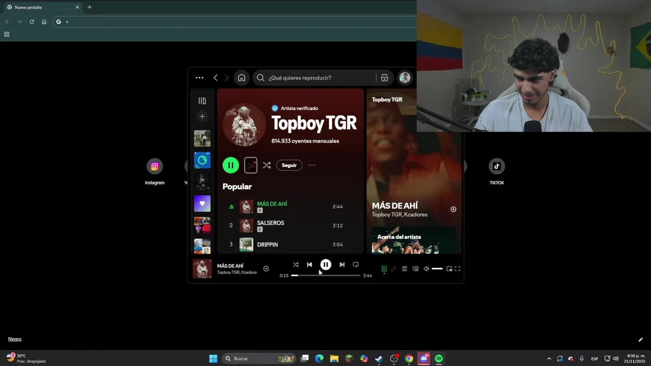The height and width of the screenshot is (366, 651).
Task: Open browser apps grid in bookmarks bar
Action: pyautogui.click(x=7, y=35)
